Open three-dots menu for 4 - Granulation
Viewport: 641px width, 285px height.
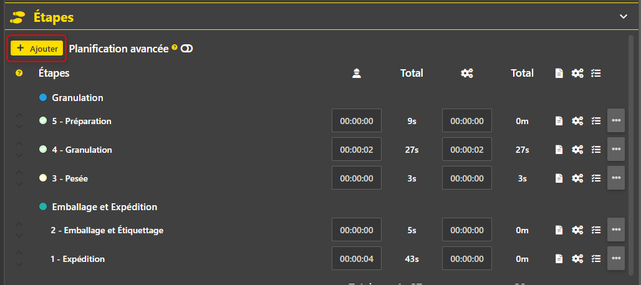pyautogui.click(x=616, y=149)
